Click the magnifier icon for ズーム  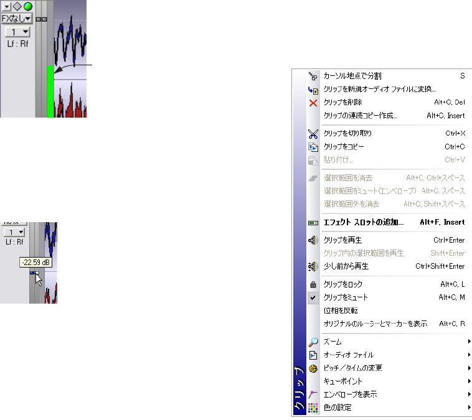click(313, 342)
